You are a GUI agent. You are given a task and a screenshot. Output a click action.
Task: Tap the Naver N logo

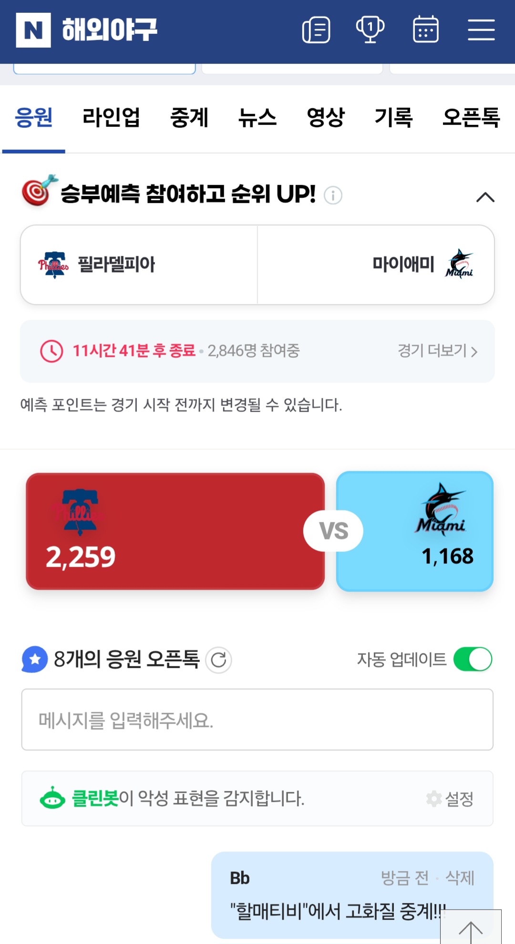33,30
